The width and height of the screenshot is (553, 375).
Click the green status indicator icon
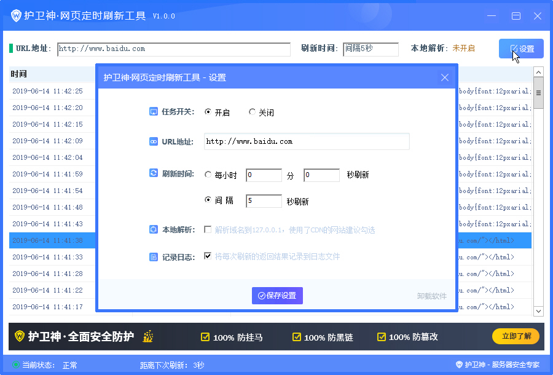[16, 365]
